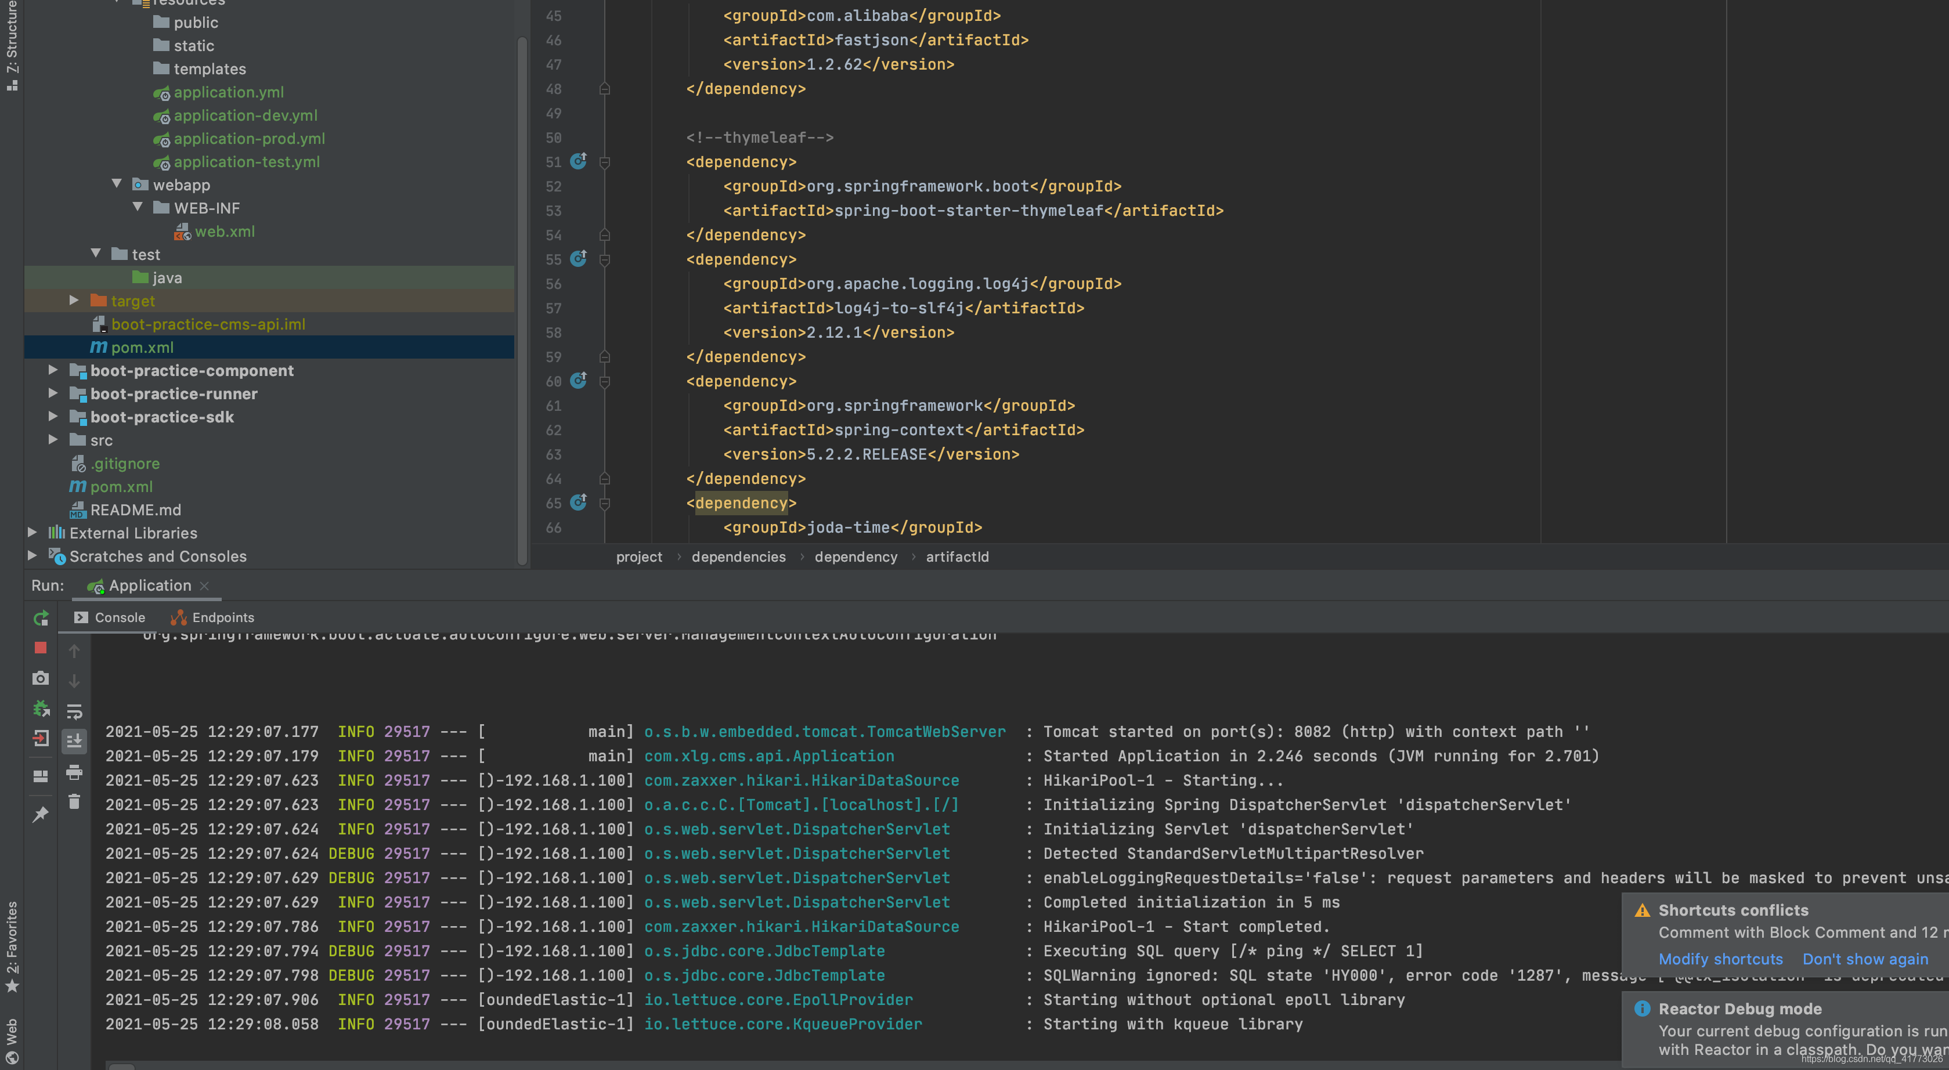The width and height of the screenshot is (1949, 1070).
Task: Click the gutter bean icon on line 55
Action: (x=579, y=259)
